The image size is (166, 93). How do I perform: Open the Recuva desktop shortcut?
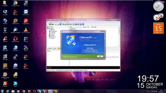pyautogui.click(x=16, y=75)
